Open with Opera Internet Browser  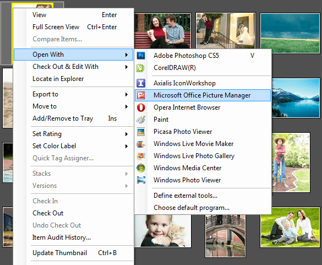click(x=203, y=107)
